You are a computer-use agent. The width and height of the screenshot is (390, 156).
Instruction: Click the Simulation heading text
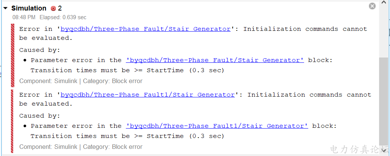[x=29, y=8]
